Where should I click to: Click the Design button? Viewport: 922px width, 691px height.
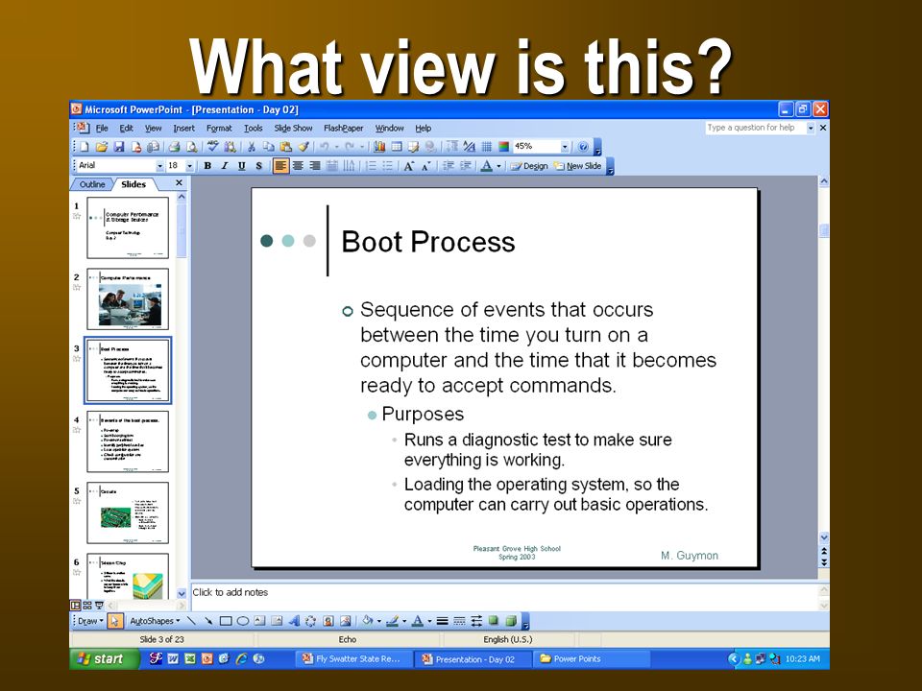click(528, 166)
